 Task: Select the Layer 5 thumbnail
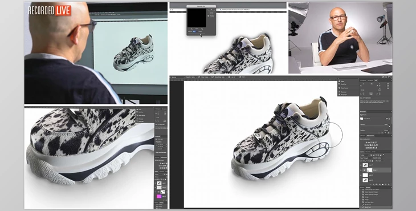coord(365,180)
